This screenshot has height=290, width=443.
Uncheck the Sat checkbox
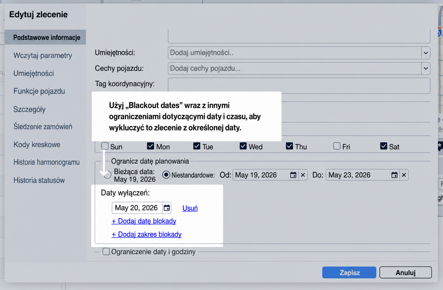(x=383, y=146)
